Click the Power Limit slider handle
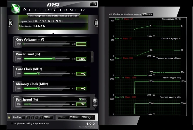This screenshot has height=130, width=193. [54, 59]
